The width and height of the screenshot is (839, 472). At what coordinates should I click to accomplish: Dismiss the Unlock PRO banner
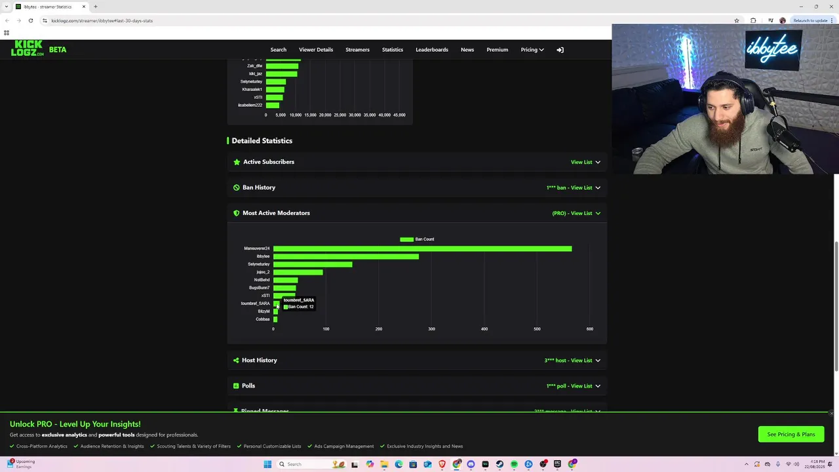point(831,413)
